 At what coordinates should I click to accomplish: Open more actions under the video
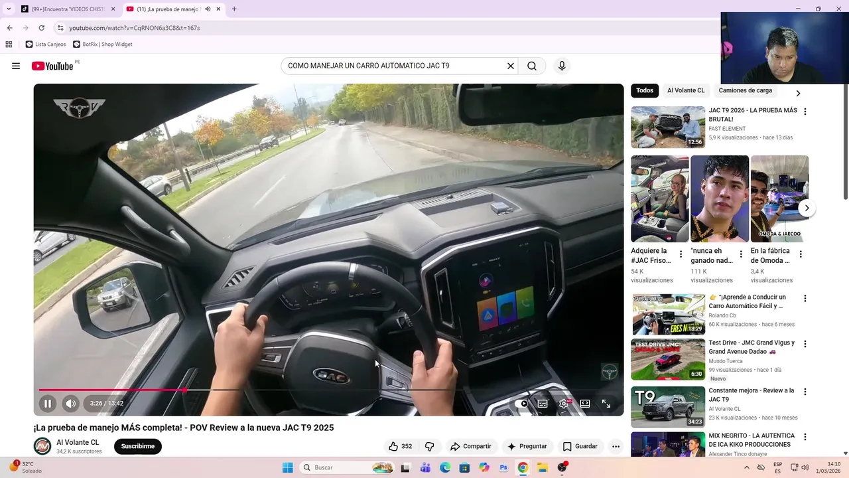[616, 446]
